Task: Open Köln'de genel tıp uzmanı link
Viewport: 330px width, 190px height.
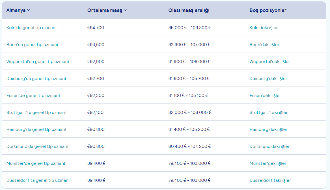Action: 31,28
